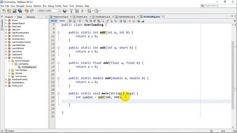Click the Find Next Occurrence editor icon

click(x=95, y=21)
